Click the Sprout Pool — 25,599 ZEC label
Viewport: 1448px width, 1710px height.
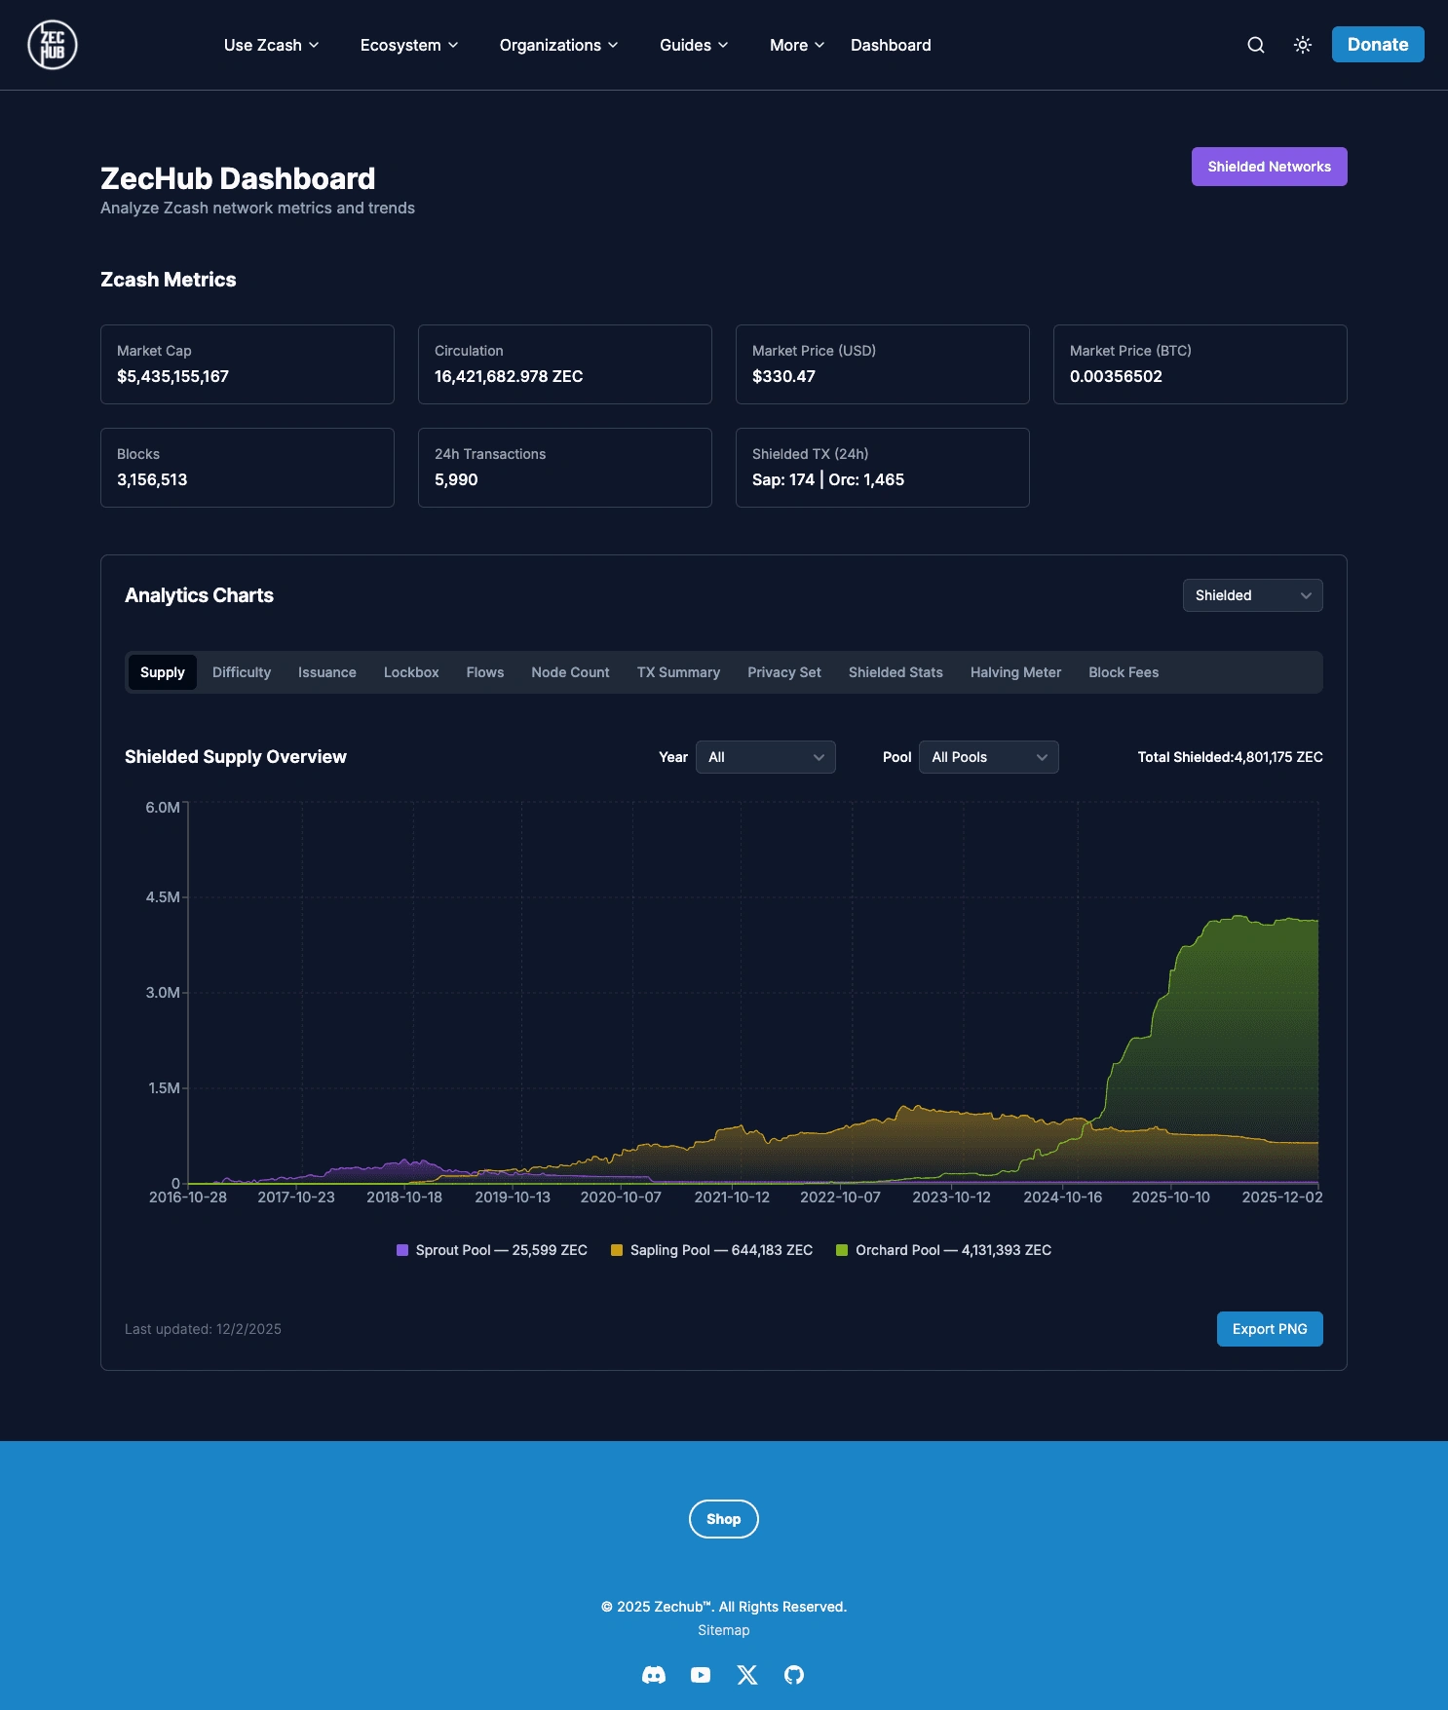502,1250
